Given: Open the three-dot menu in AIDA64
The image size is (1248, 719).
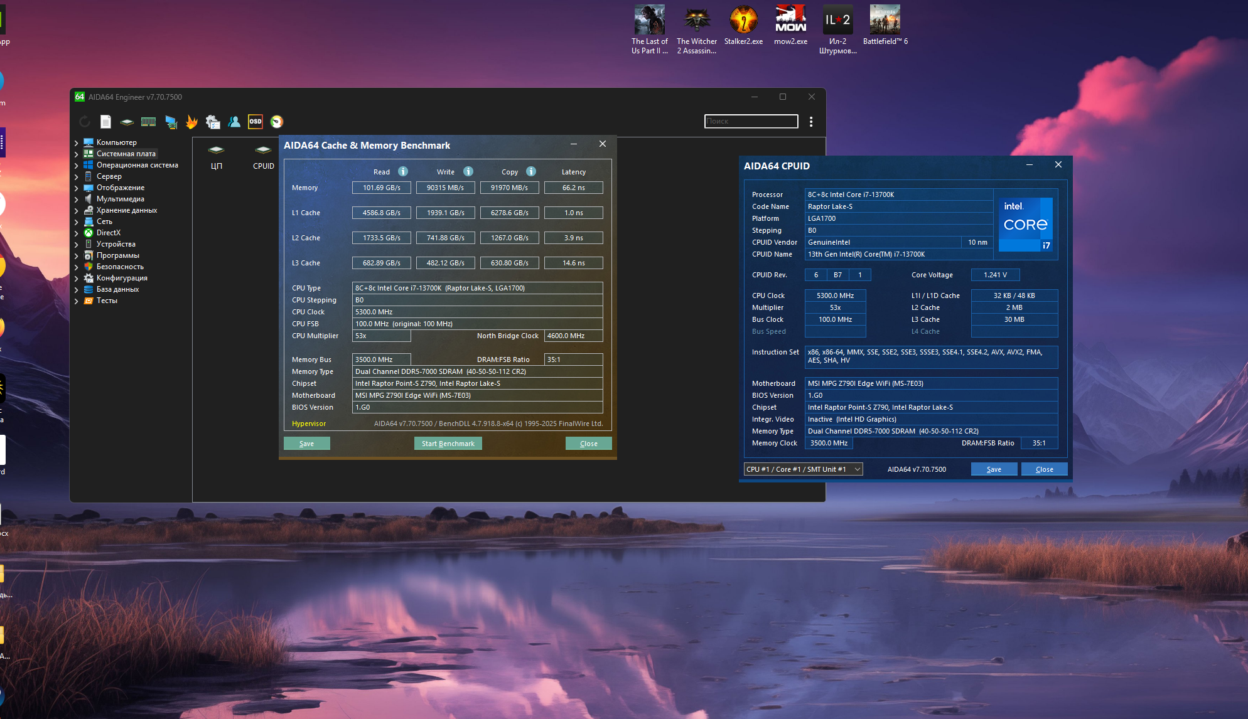Looking at the screenshot, I should 811,122.
